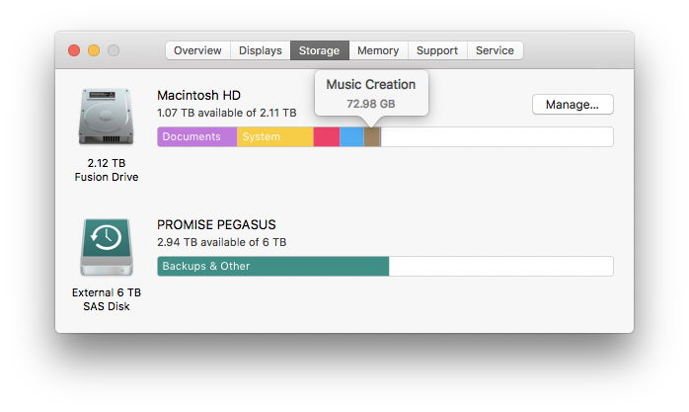Screen dimensions: 689x412
Task: Click the Macintosh HD drive icon
Action: [x=106, y=118]
